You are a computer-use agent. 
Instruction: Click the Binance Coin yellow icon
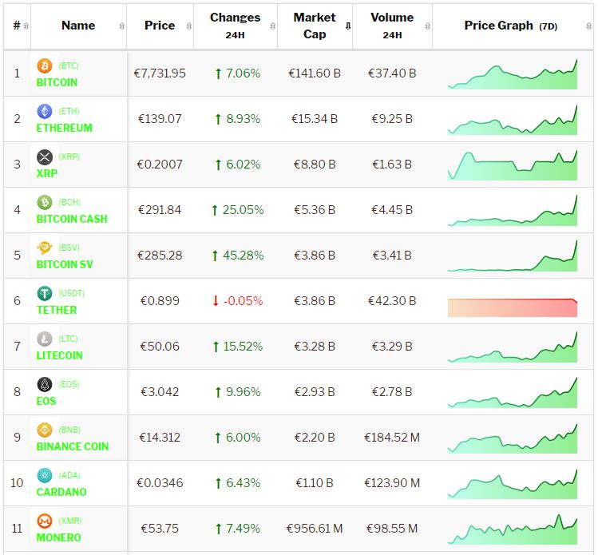pos(45,430)
